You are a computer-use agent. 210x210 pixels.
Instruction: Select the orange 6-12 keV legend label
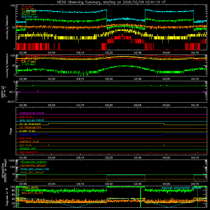click(x=28, y=9)
